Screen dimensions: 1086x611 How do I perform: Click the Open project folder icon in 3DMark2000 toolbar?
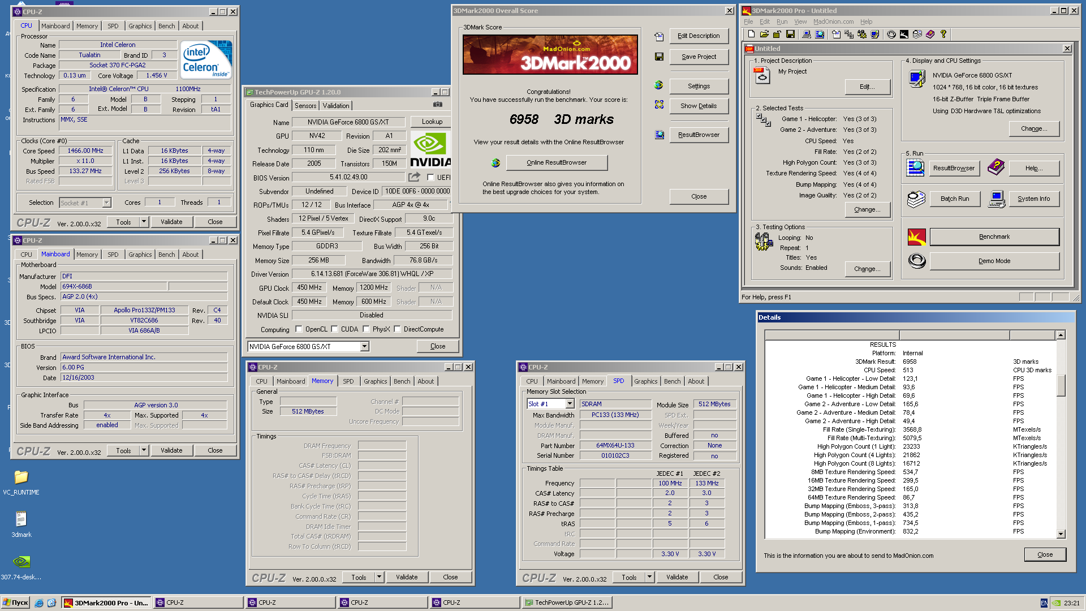(x=764, y=35)
